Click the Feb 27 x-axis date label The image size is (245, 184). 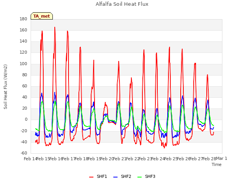coord(196,159)
